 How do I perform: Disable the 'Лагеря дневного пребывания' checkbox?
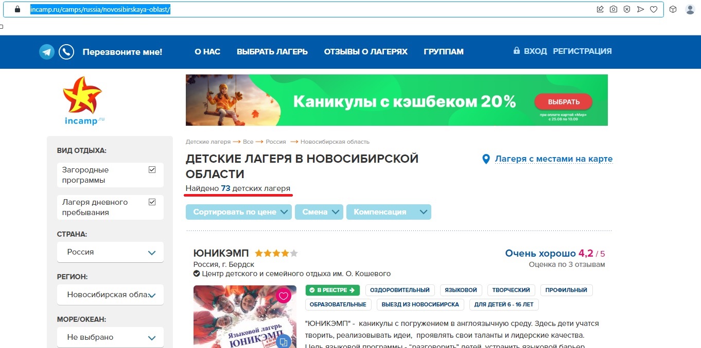(151, 202)
